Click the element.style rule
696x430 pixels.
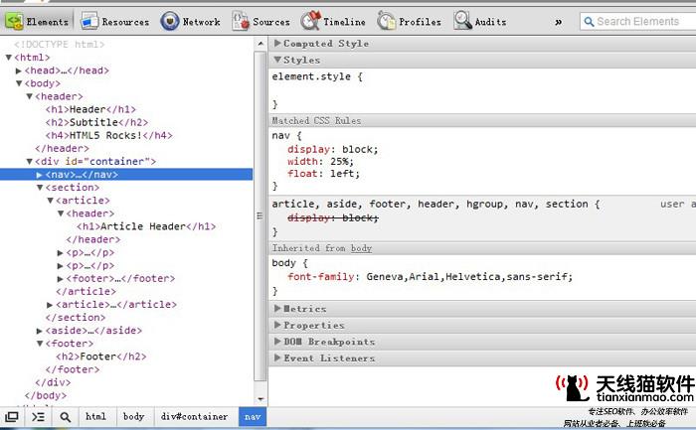(317, 76)
